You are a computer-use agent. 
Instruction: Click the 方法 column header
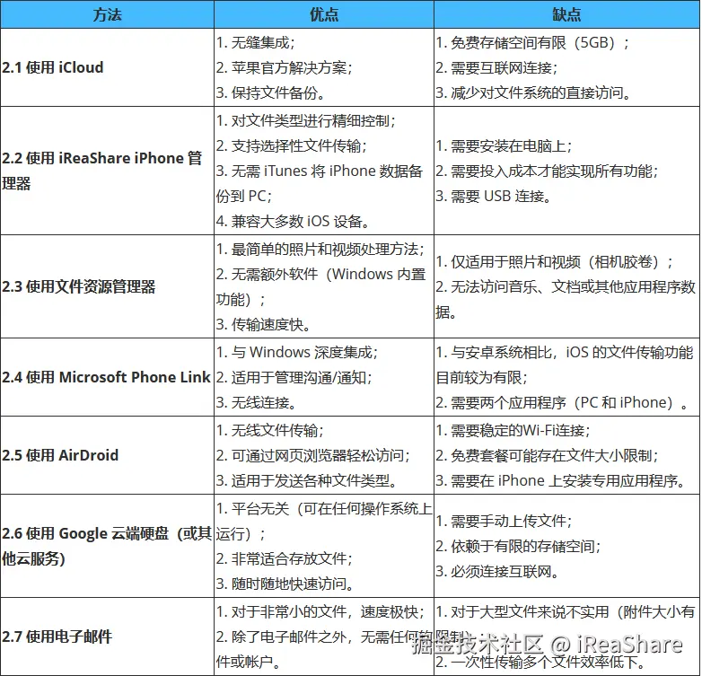[x=107, y=14]
